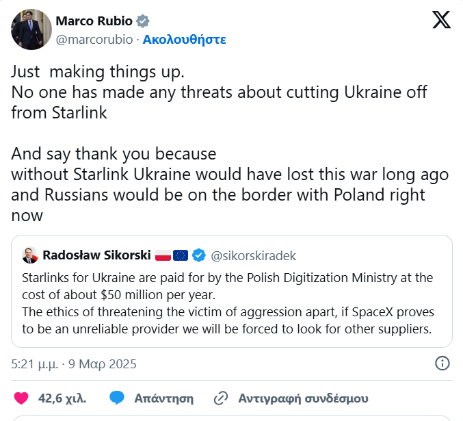Open the @marcorubio handle link
The height and width of the screenshot is (421, 463).
pyautogui.click(x=94, y=39)
